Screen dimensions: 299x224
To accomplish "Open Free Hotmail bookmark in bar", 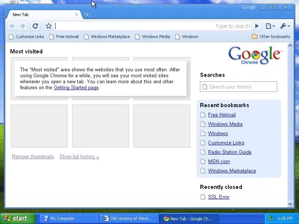I will coord(64,37).
